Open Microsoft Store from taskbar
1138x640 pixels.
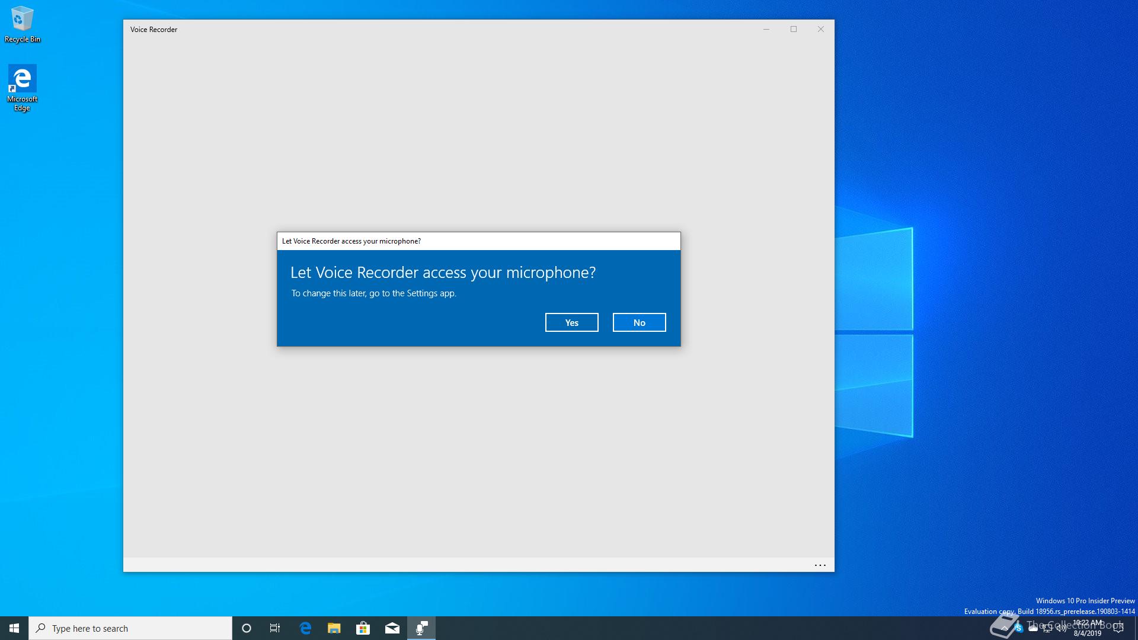tap(363, 628)
